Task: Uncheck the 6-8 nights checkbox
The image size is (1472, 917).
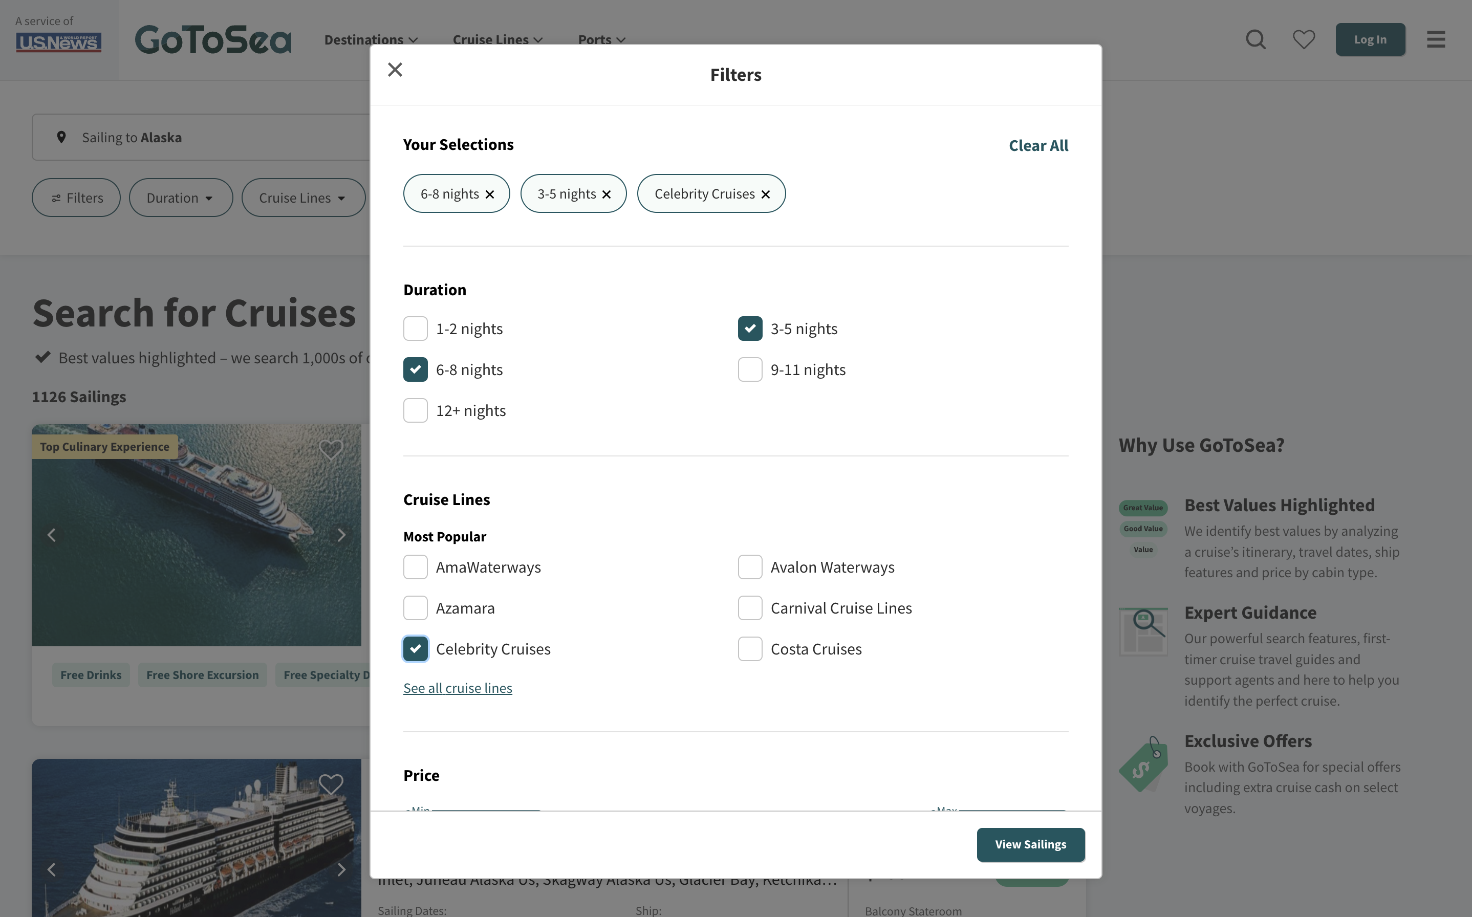Action: (416, 370)
